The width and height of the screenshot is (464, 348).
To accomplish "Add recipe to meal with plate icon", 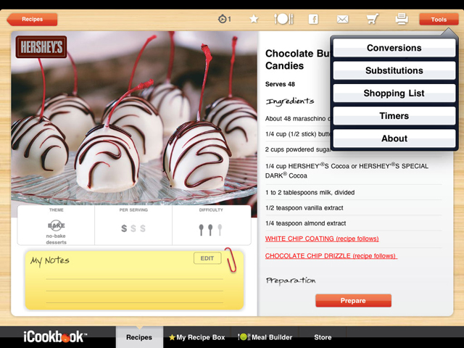I will click(x=283, y=19).
